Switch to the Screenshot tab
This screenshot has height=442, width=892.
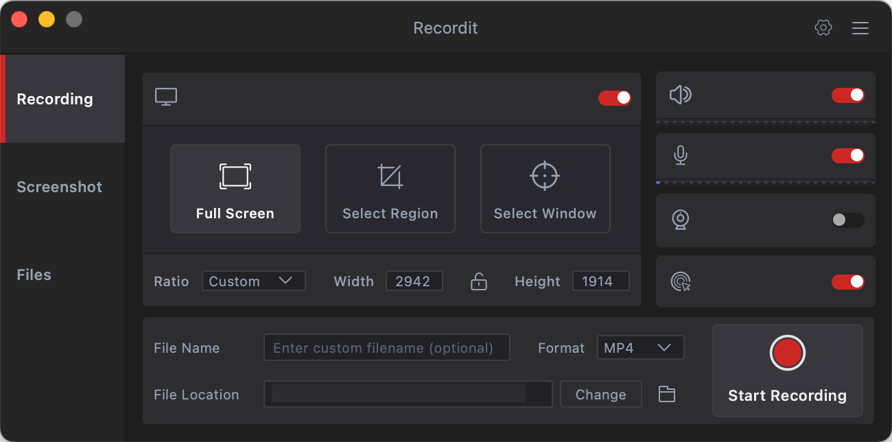point(60,187)
